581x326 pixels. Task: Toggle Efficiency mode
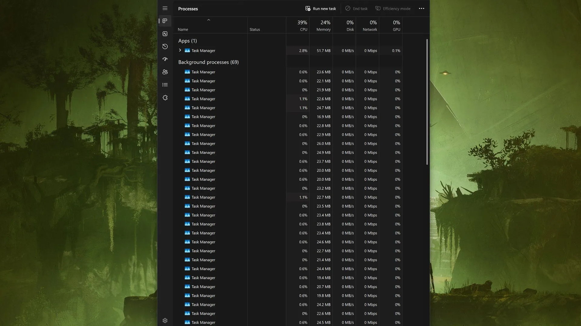tap(393, 8)
